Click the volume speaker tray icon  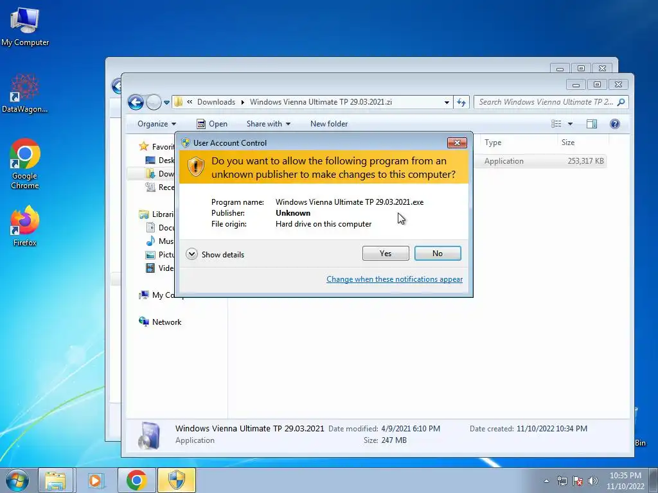click(x=593, y=481)
